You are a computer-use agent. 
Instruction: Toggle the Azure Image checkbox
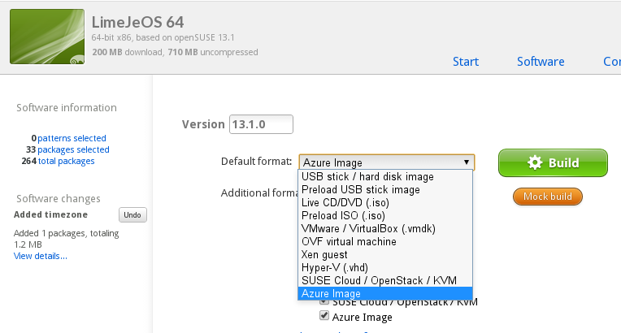click(x=324, y=316)
